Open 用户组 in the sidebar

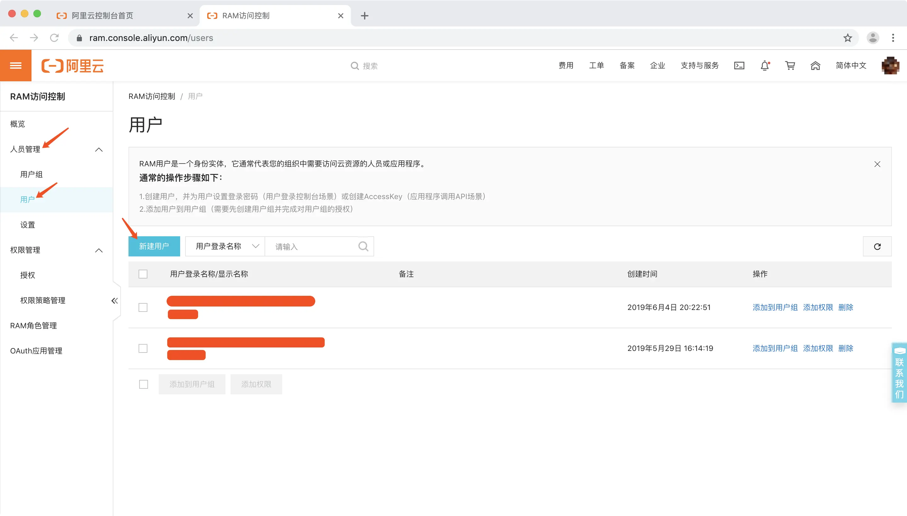pos(31,175)
